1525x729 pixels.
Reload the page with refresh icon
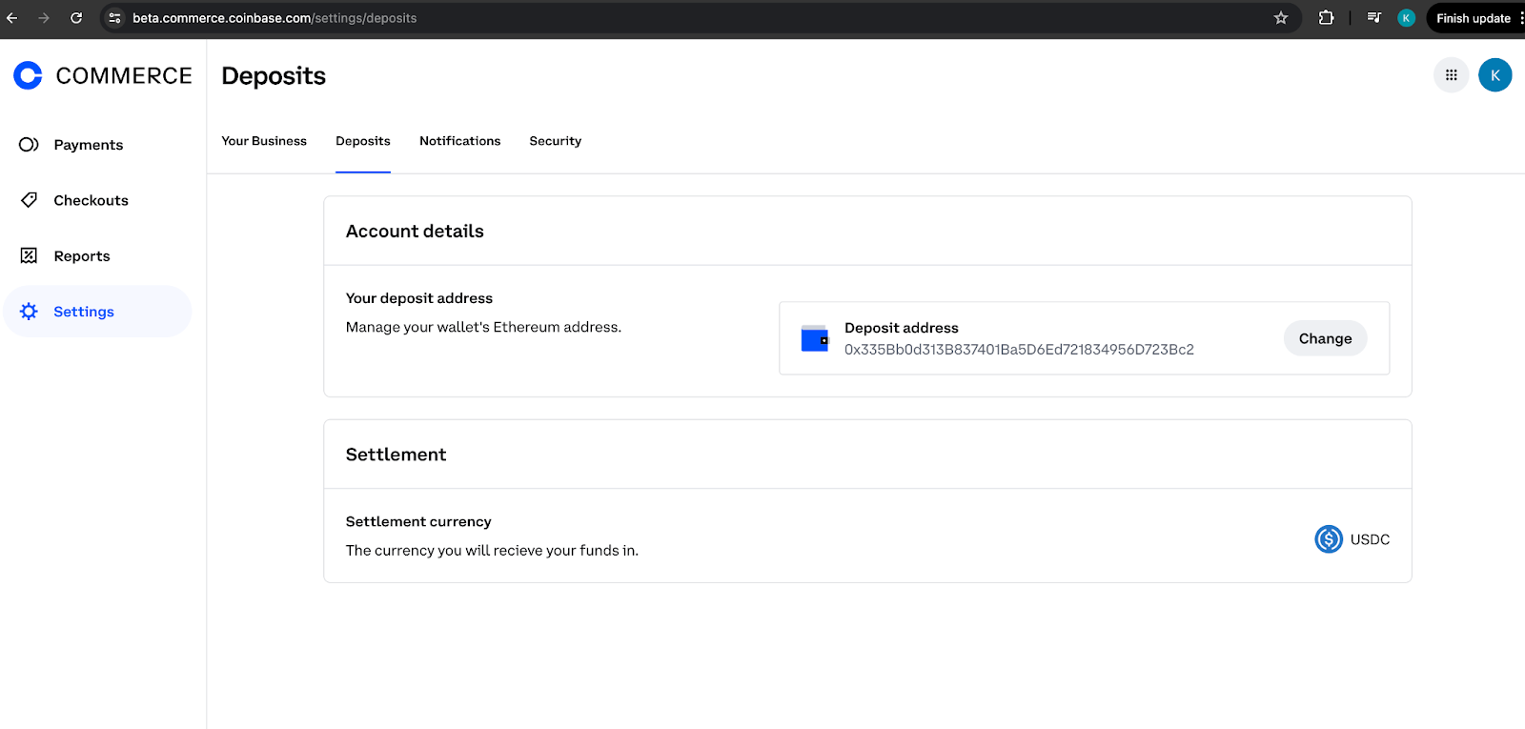coord(76,18)
